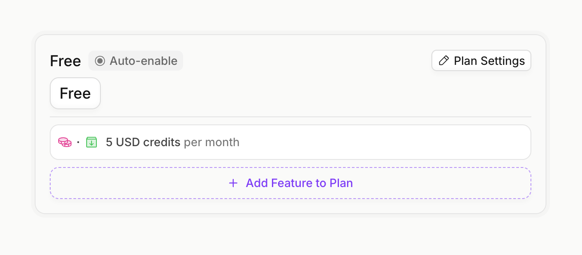Toggle the Auto-enable label text
582x255 pixels.
click(143, 61)
